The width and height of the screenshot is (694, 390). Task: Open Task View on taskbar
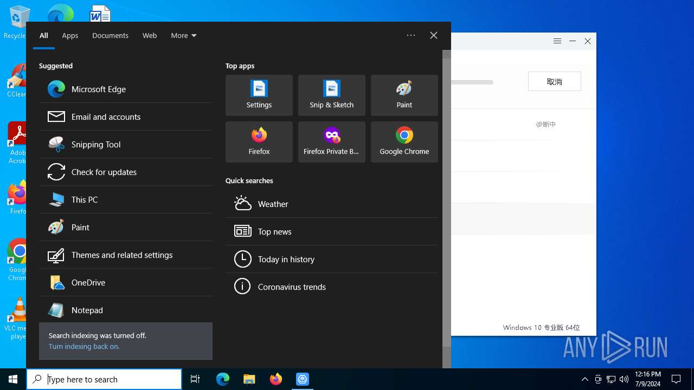pos(195,379)
